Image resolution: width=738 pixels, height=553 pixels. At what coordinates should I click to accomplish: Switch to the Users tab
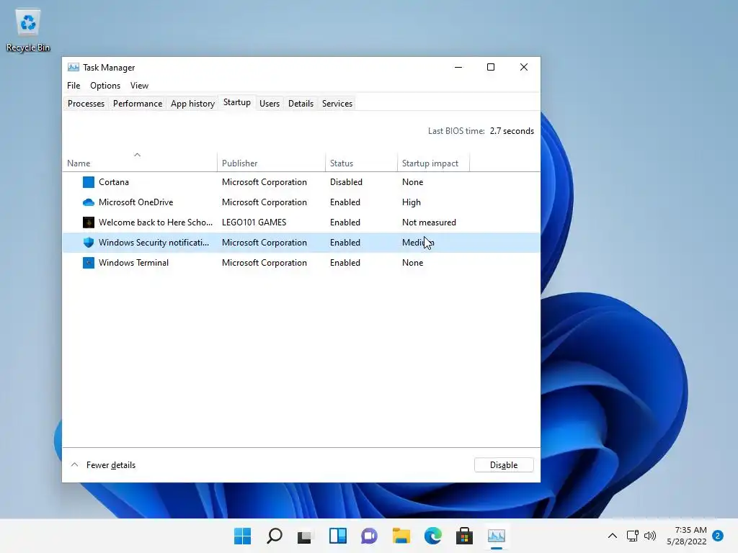click(270, 104)
